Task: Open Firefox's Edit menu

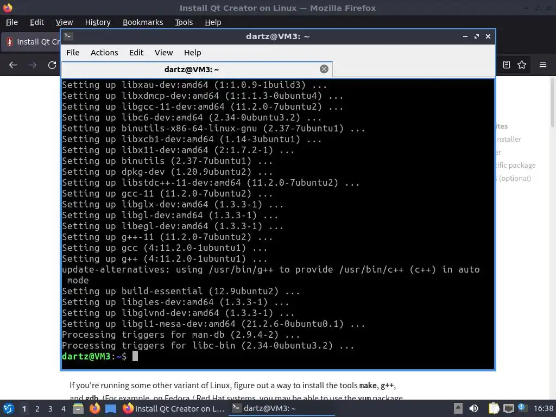Action: (x=37, y=22)
